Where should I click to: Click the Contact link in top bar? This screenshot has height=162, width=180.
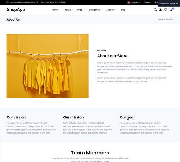coord(147,3)
